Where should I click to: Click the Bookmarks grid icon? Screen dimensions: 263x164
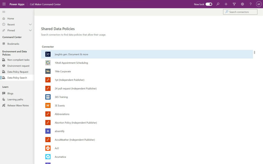(x=4, y=44)
